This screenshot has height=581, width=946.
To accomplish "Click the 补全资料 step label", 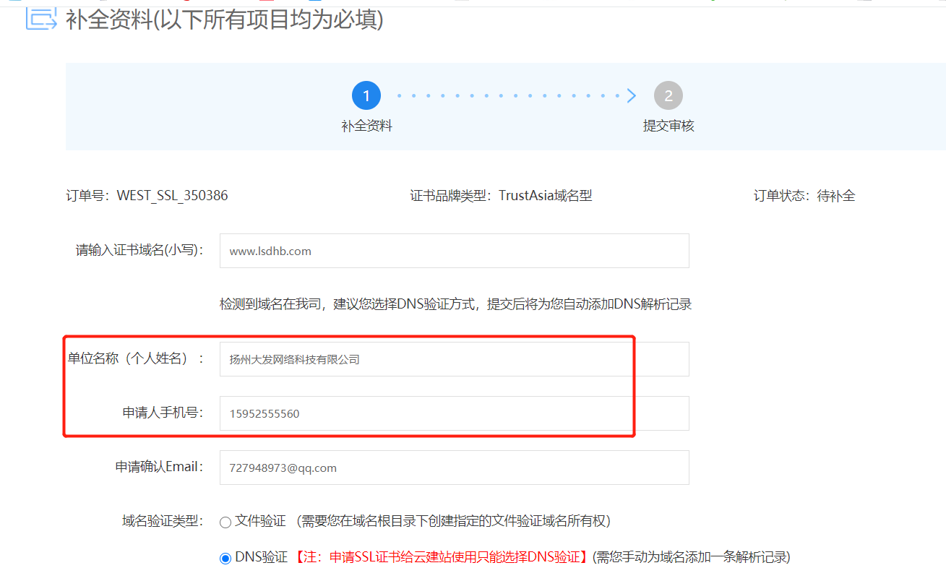I will pos(366,124).
